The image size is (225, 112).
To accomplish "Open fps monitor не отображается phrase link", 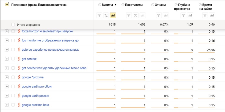I will pyautogui.click(x=50, y=40).
